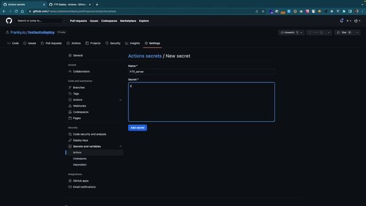366x206 pixels.
Task: Open the sidebar Actions settings item
Action: point(78,100)
